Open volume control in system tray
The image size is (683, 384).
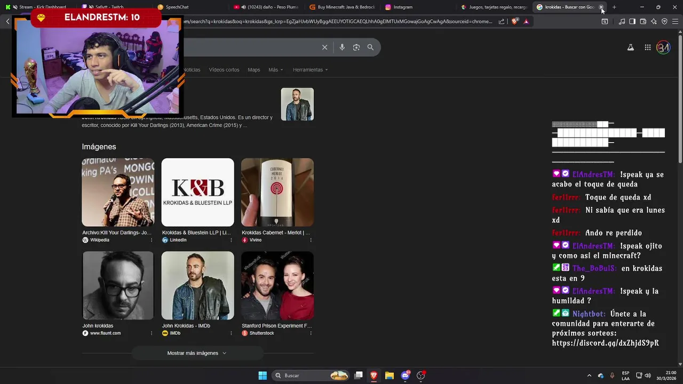click(648, 375)
